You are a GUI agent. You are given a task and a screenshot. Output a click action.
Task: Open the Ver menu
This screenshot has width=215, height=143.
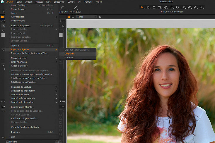80,2
